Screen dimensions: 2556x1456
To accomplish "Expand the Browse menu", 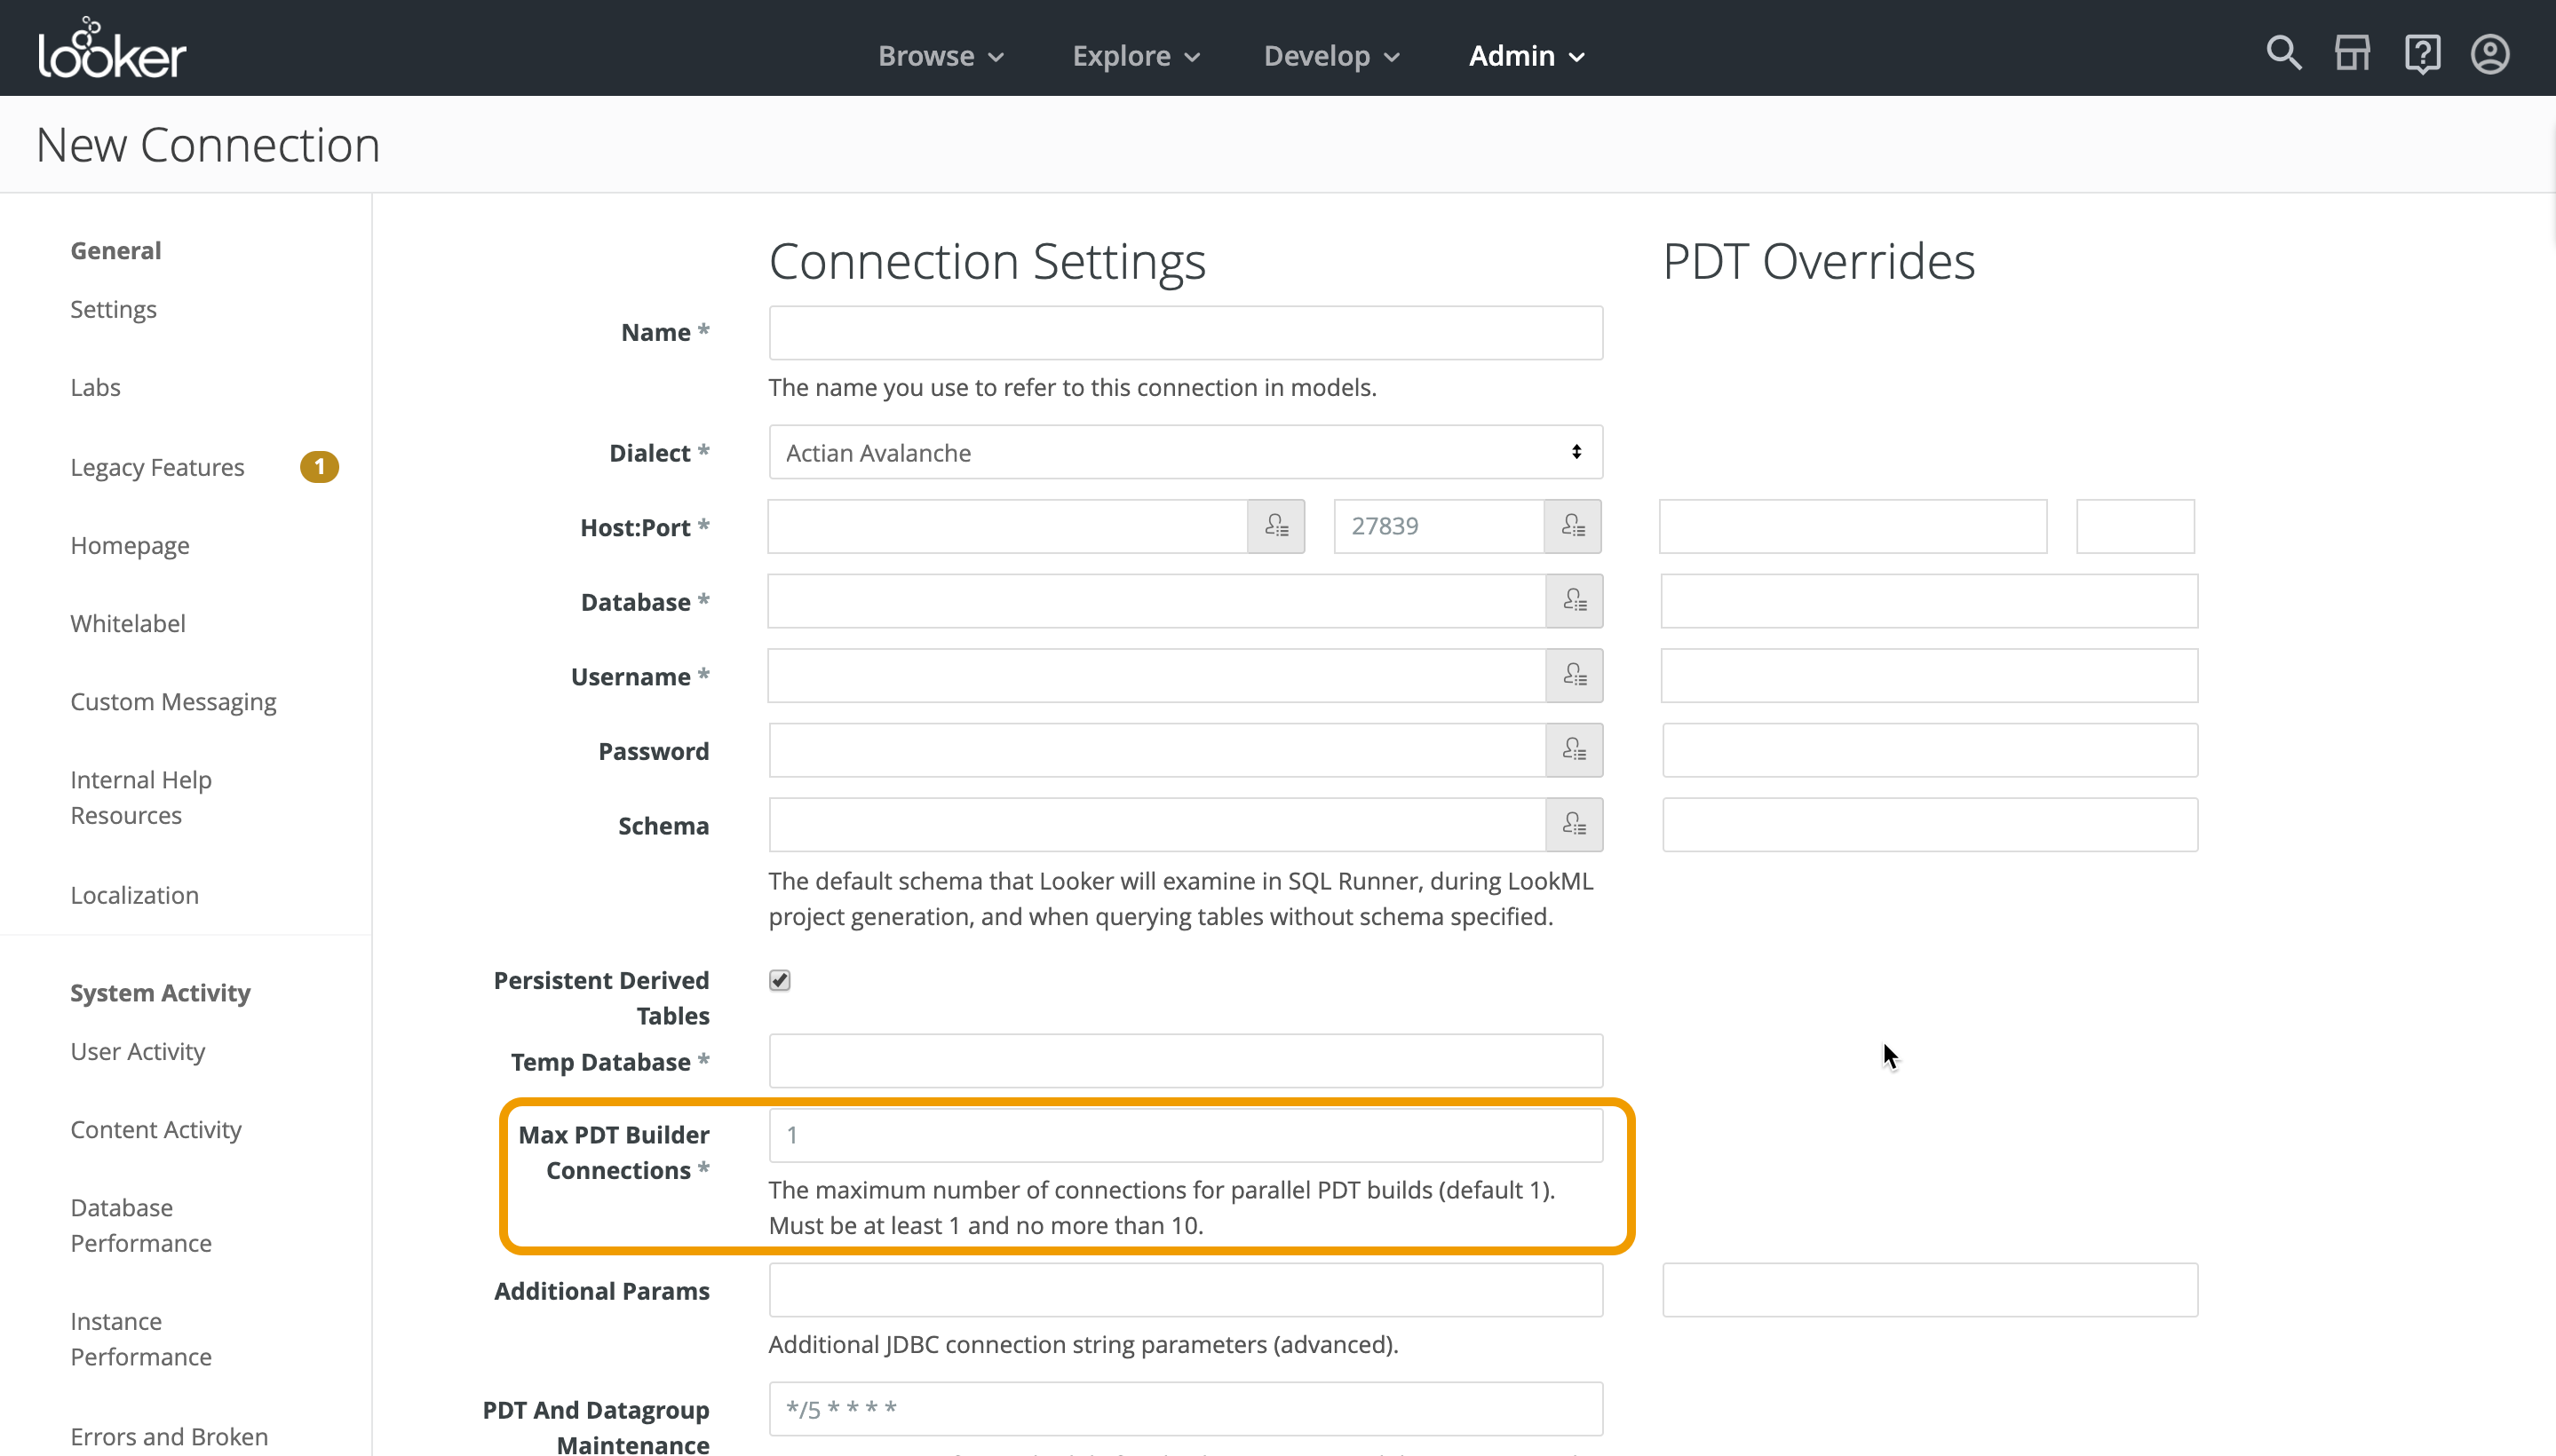I will point(941,56).
